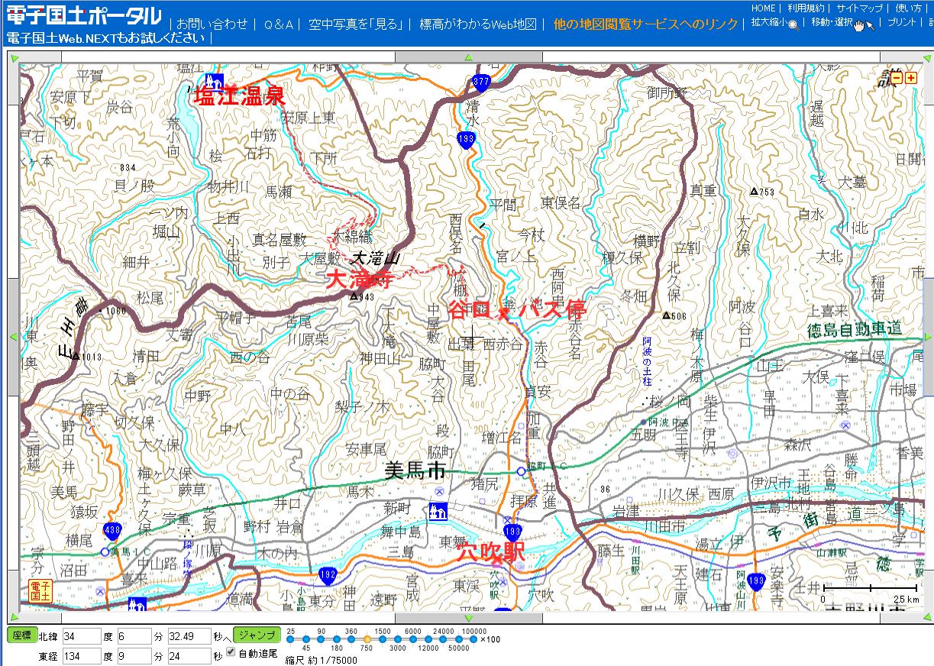
Task: Click the ジャンプ button
Action: (256, 635)
